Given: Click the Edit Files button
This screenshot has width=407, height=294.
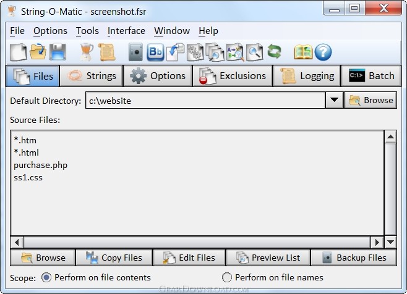Looking at the screenshot, I should tap(189, 258).
